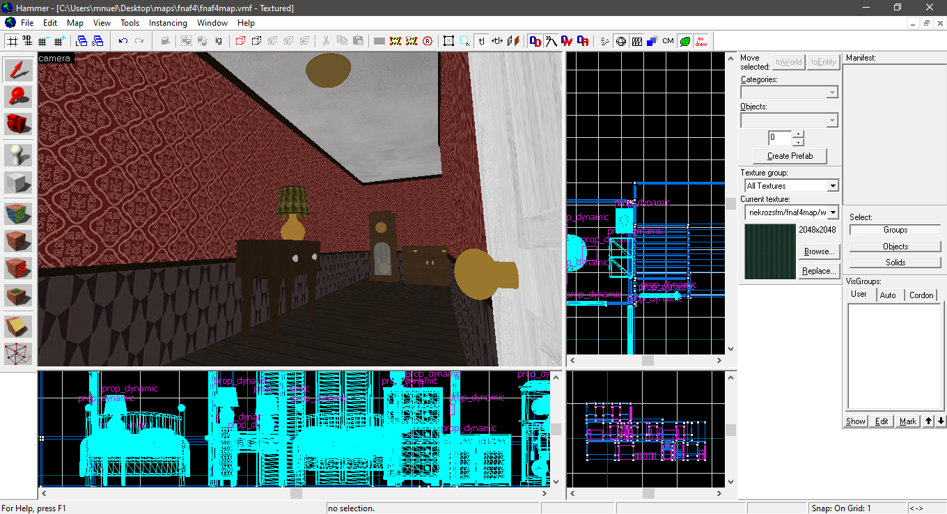947x514 pixels.
Task: Click the Hide selected objects dashed-red icon
Action: point(240,41)
